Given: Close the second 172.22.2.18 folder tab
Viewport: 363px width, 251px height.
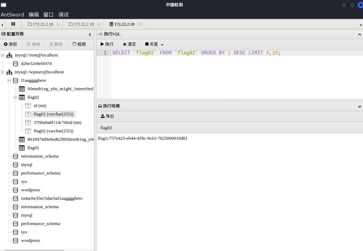Looking at the screenshot, I should tap(99, 24).
